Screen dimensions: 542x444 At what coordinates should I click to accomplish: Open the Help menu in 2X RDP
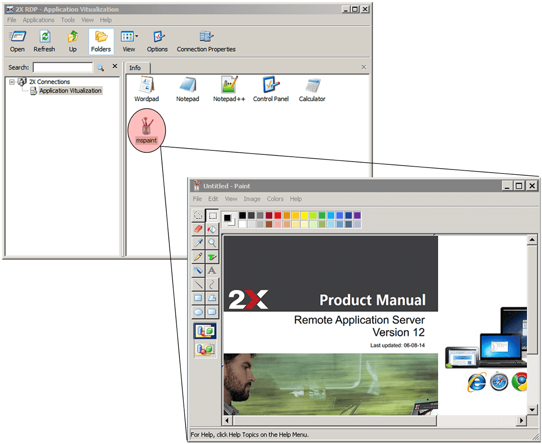pyautogui.click(x=106, y=20)
